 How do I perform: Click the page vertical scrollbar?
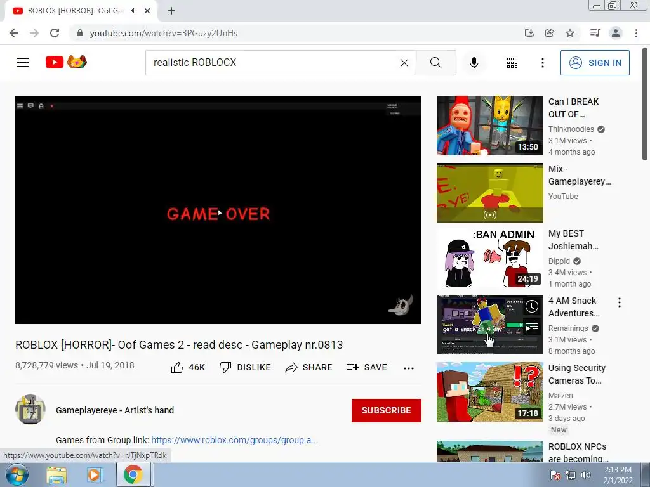pos(645,103)
